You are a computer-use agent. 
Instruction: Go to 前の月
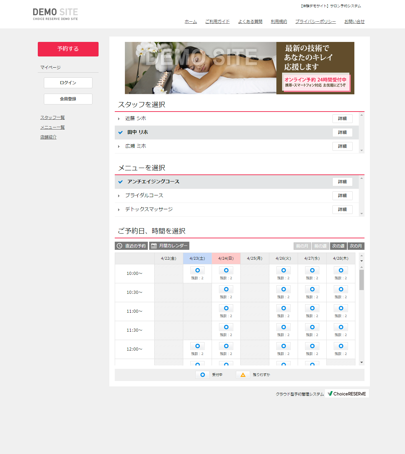click(x=302, y=246)
